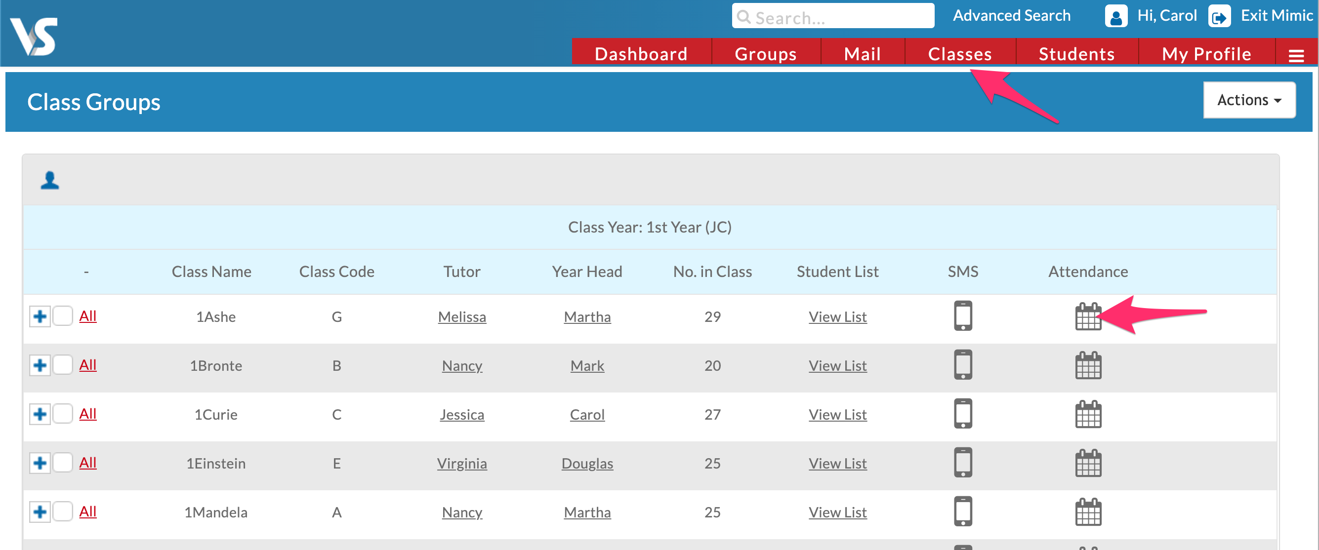The image size is (1319, 550).
Task: Open View List for 1Ashe
Action: point(837,316)
